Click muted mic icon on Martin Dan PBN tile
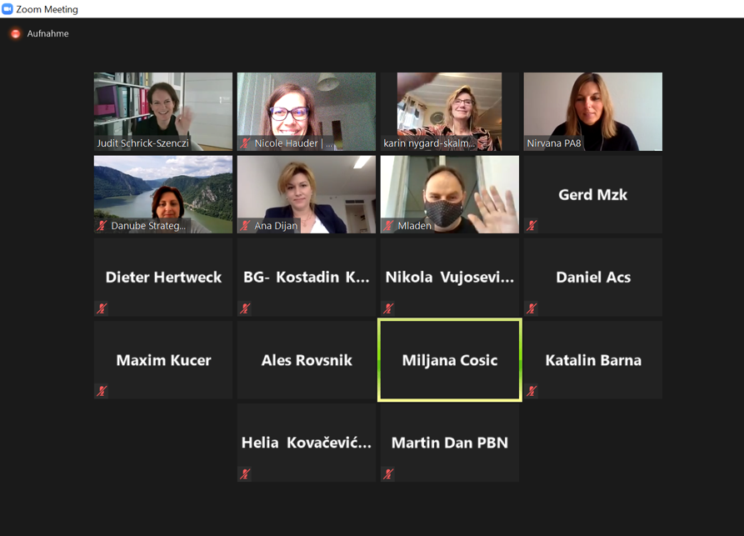 [x=388, y=473]
